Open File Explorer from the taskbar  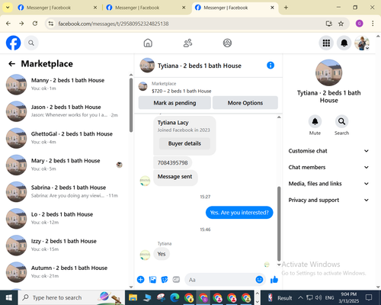133,297
